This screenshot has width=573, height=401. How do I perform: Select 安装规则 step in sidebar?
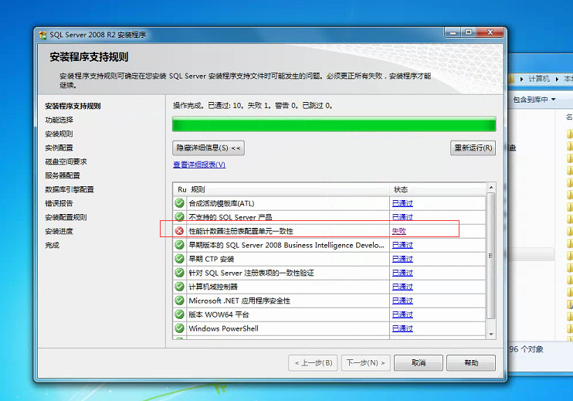pos(59,134)
